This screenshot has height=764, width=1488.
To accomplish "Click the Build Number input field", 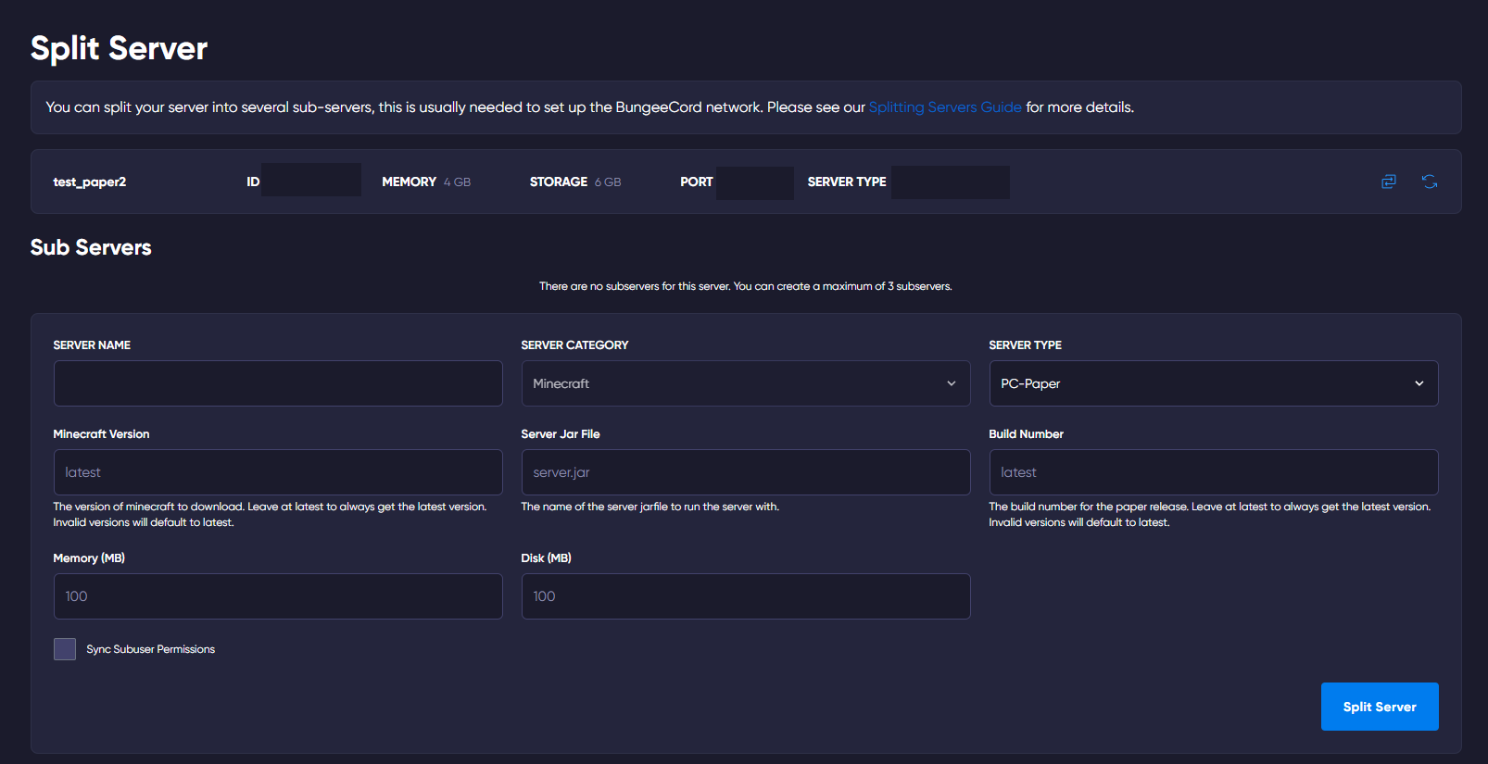I will click(x=1213, y=472).
